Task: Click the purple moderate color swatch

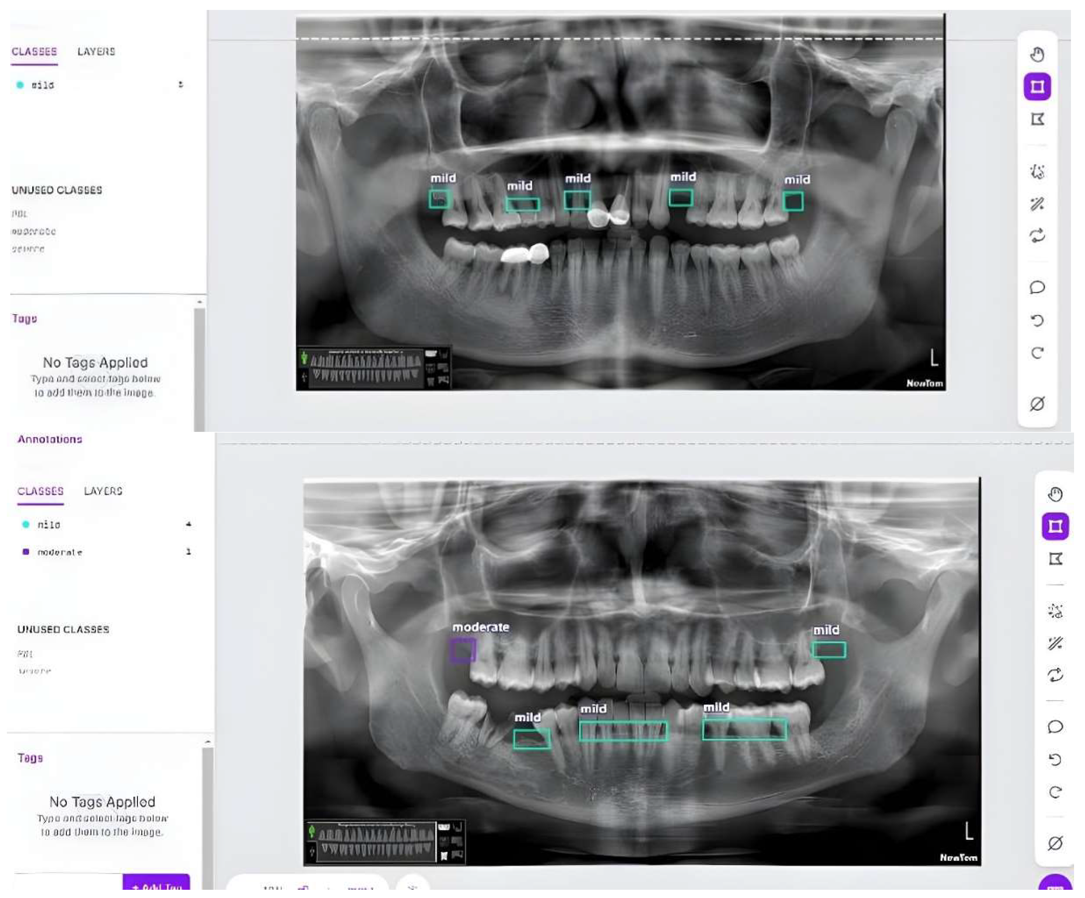Action: point(26,551)
